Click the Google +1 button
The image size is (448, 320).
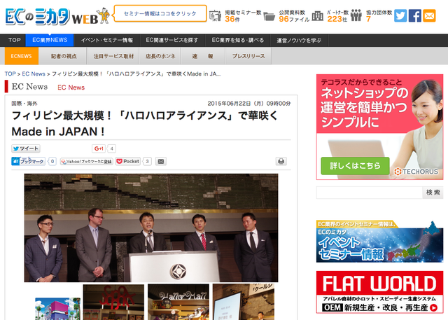[99, 148]
